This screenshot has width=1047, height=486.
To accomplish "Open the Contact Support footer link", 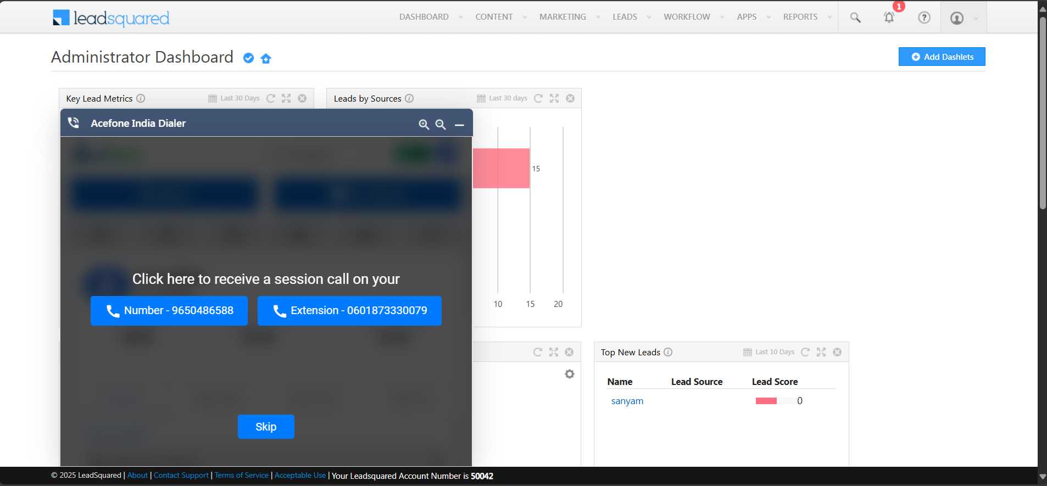I will tap(181, 476).
